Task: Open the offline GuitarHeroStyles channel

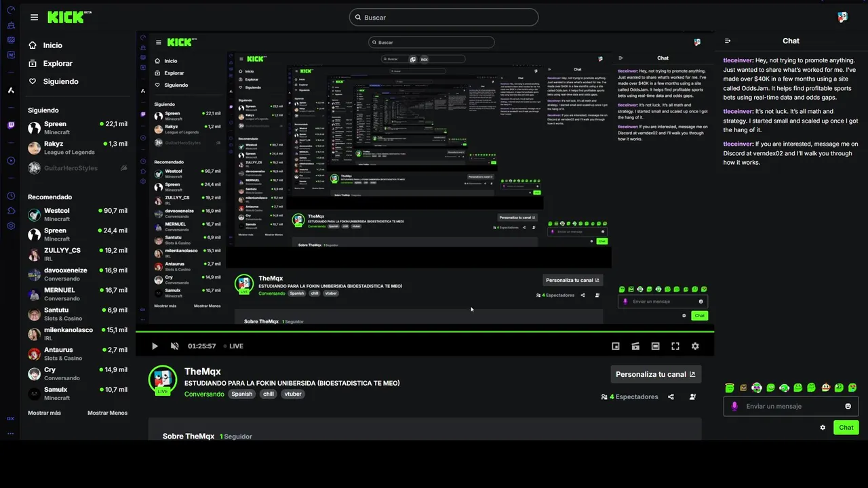Action: pos(77,168)
